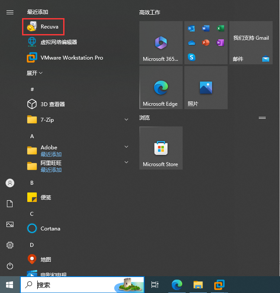
Task: Open Excel in the Office tile group
Action: tap(220, 28)
